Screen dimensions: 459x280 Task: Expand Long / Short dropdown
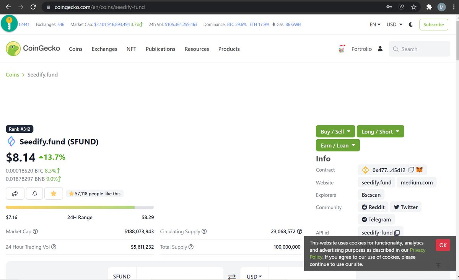pyautogui.click(x=380, y=131)
